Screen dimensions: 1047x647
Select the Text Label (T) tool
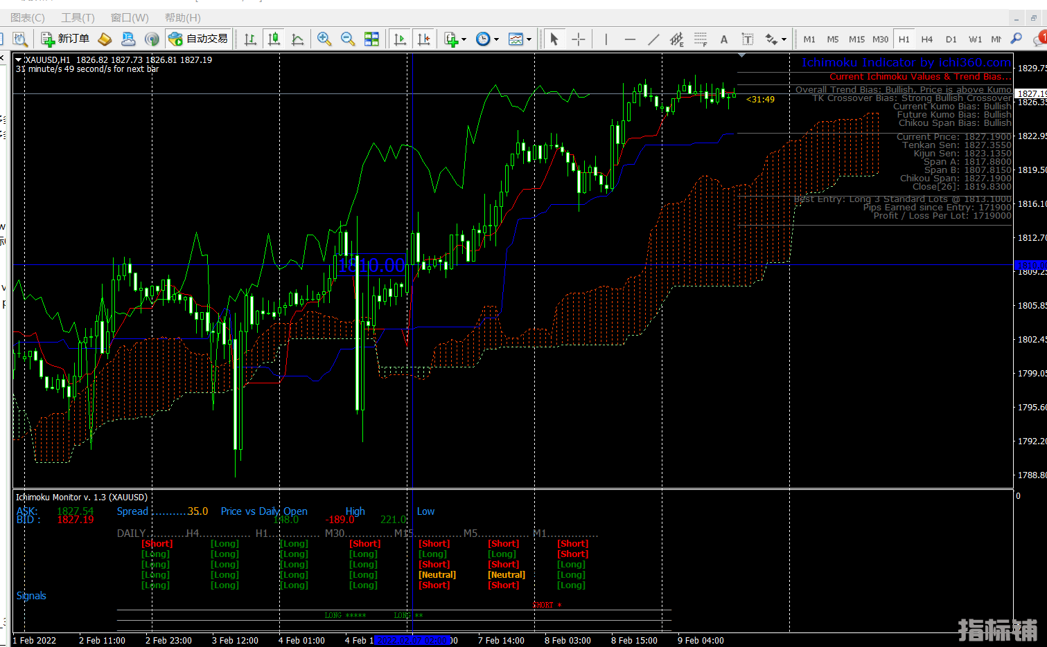point(747,39)
